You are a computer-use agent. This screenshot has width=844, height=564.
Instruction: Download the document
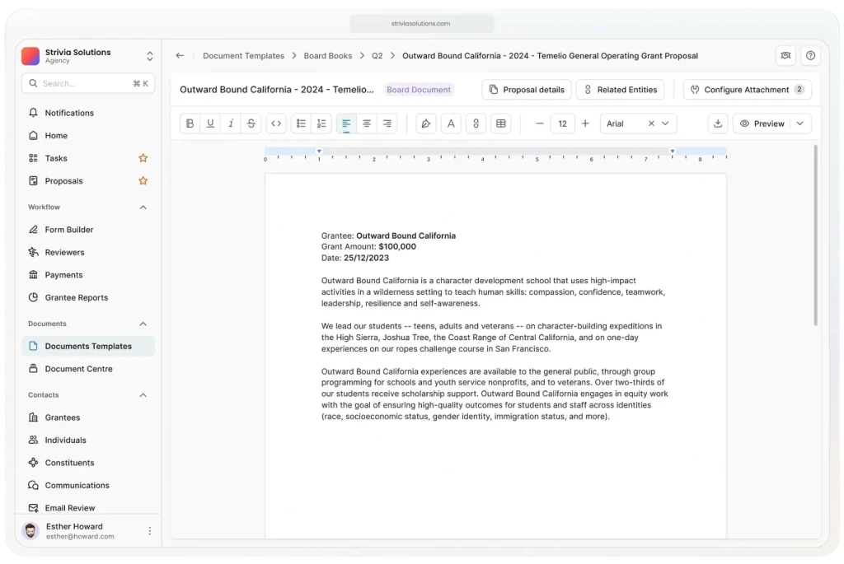tap(718, 124)
